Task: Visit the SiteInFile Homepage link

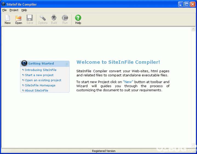Action: coord(40,85)
